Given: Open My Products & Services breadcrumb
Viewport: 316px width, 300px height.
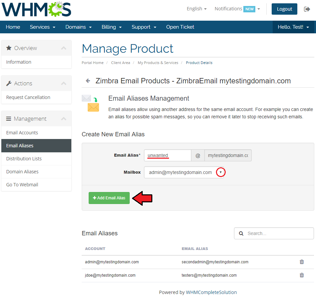Looking at the screenshot, I should (x=158, y=63).
